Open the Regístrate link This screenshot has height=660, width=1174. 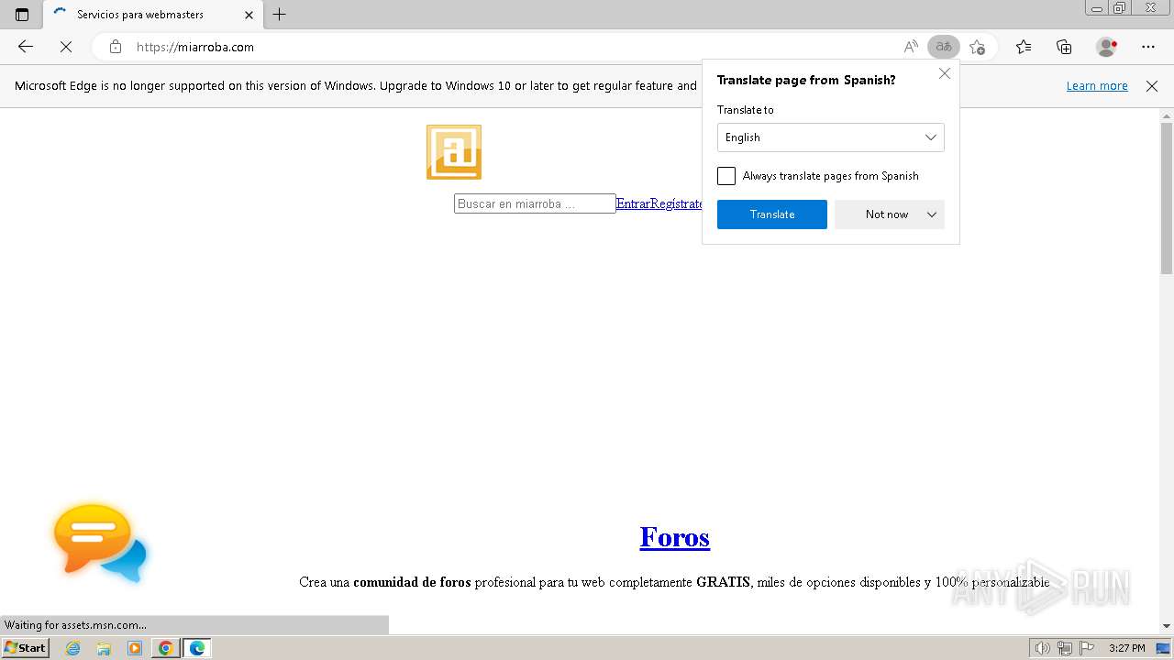[677, 203]
